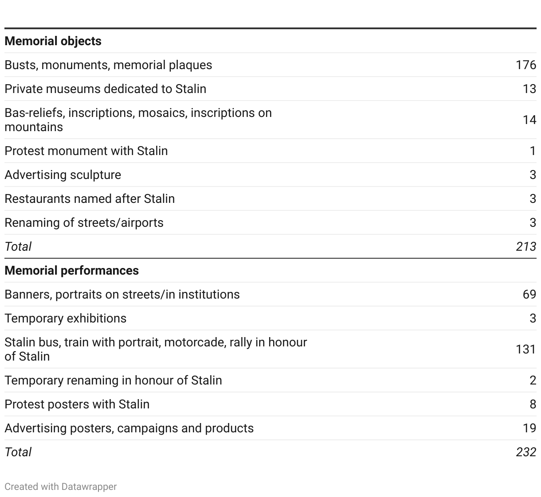The width and height of the screenshot is (541, 497).
Task: Select "Banners, portraits on streets/in institutions" label
Action: tap(122, 295)
